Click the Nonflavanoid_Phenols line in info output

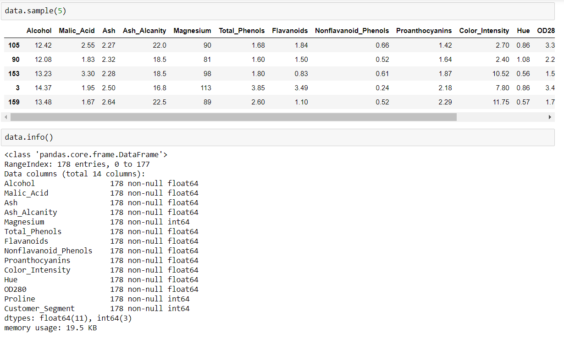(x=101, y=251)
